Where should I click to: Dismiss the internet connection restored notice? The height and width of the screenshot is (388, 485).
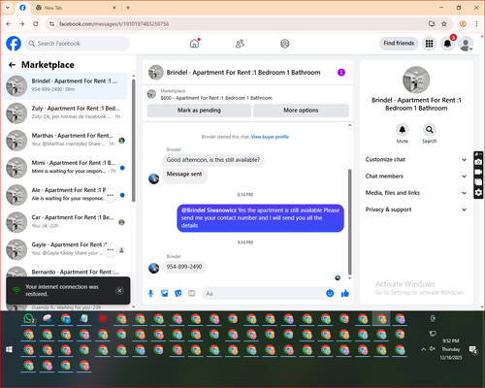point(119,290)
